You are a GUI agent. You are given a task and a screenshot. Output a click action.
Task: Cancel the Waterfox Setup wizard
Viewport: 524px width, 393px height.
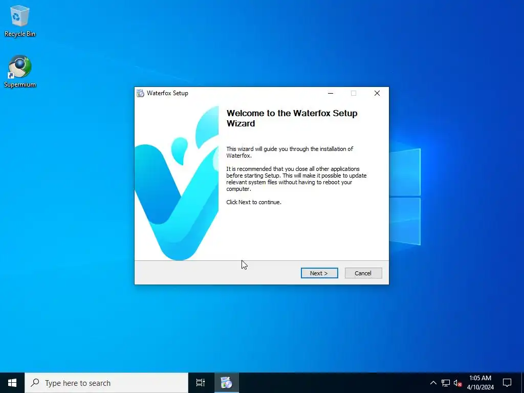tap(363, 273)
